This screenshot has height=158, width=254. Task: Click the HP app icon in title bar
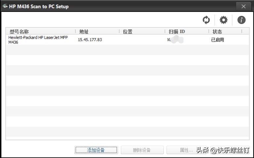point(5,6)
